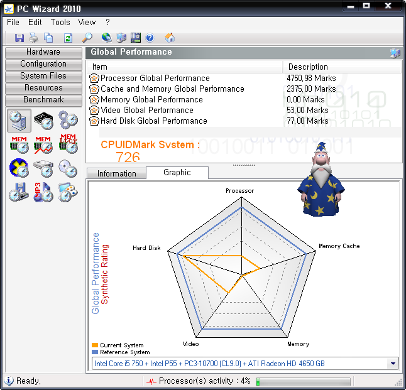Screen dimensions: 406x390
Task: Click the PC Wizard title bar icon
Action: tap(9, 9)
